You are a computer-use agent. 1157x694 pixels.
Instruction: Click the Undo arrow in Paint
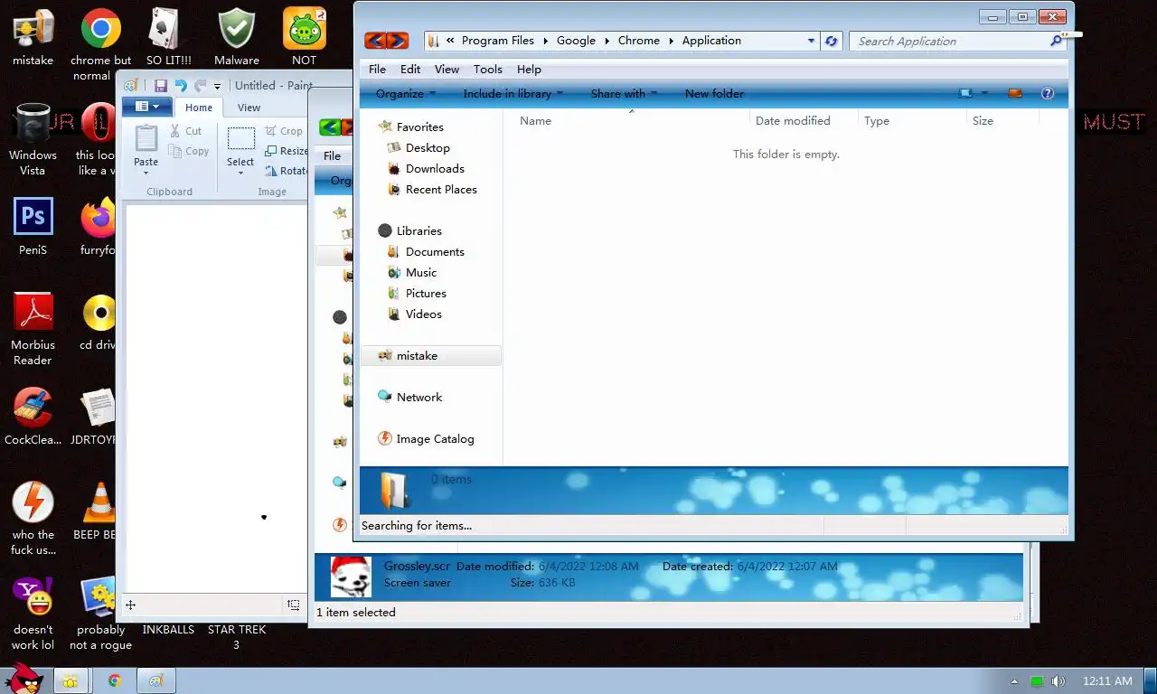pos(181,86)
